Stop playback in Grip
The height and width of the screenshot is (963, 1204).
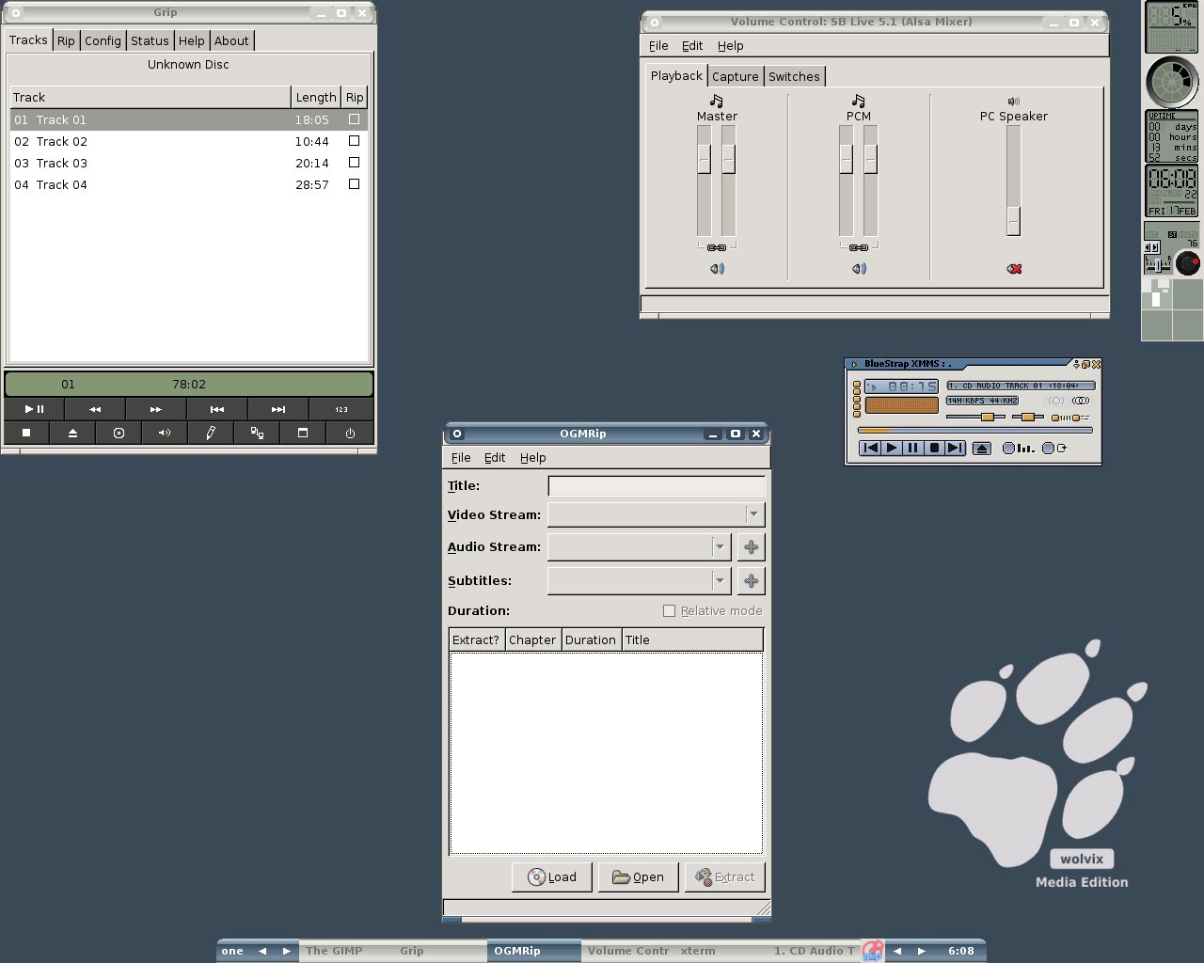(x=26, y=433)
